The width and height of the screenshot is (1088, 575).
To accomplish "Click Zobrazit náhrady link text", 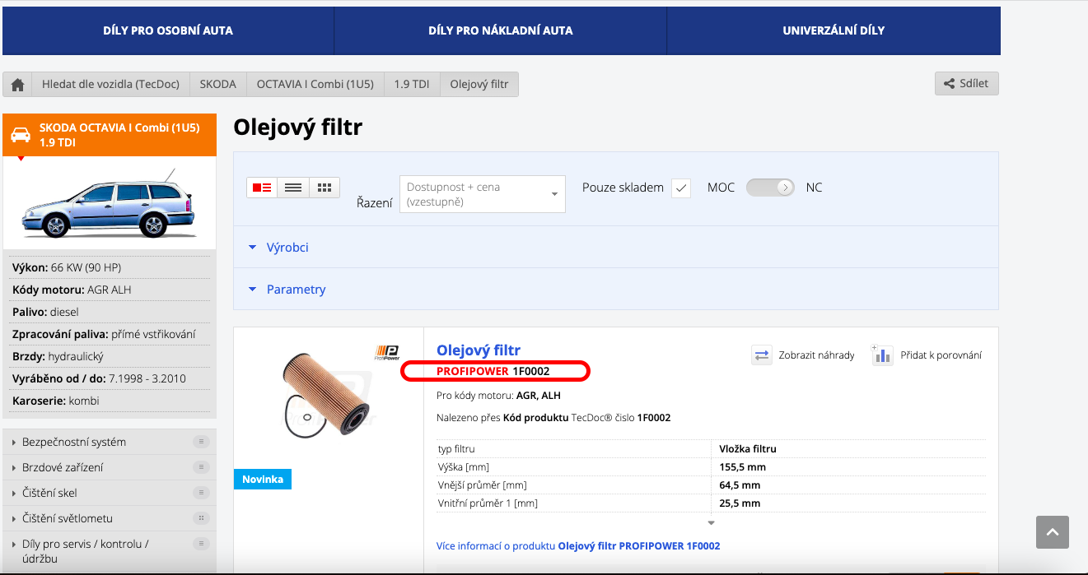I will click(x=817, y=355).
